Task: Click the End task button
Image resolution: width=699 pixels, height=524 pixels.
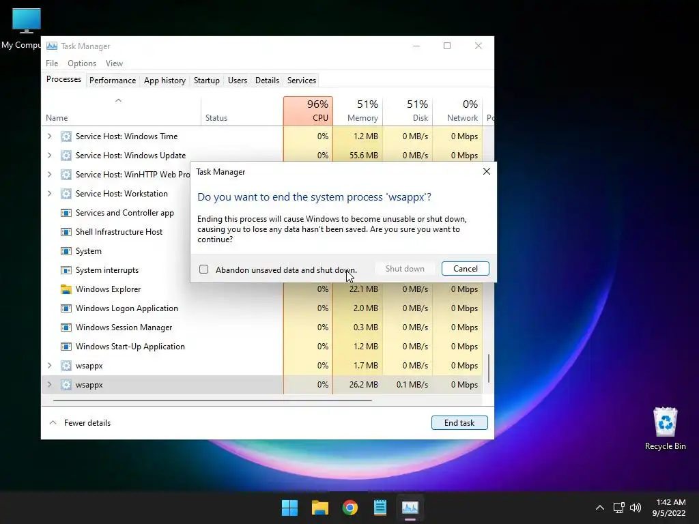Action: (459, 423)
